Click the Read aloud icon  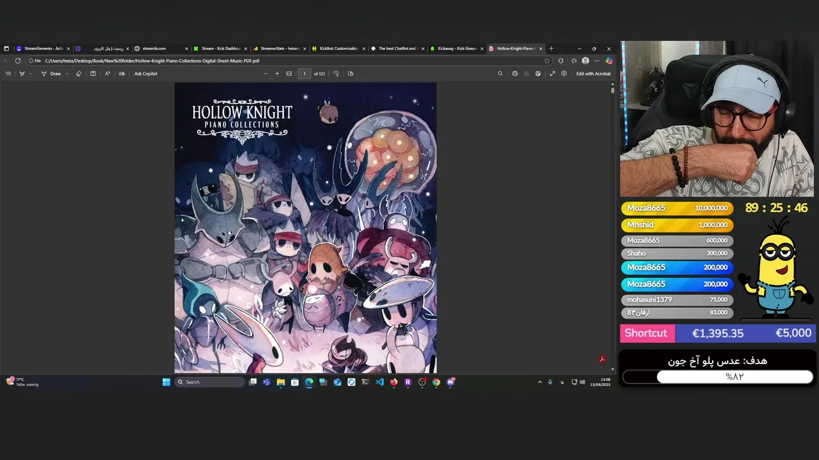click(107, 73)
